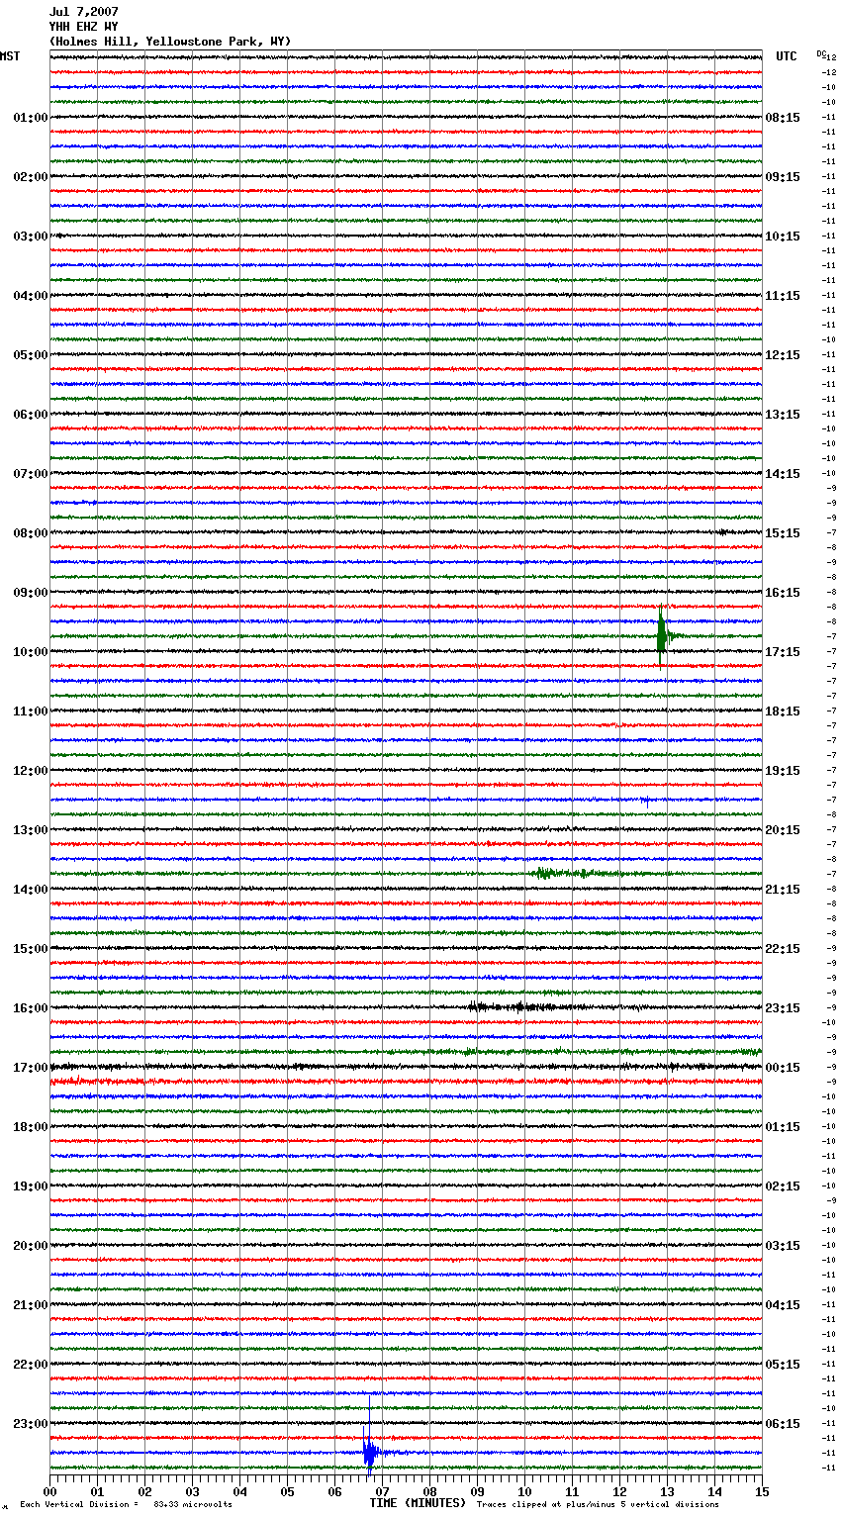Select the 19:00 MST time label
Viewport: 841px width, 1518px height.
click(31, 1186)
